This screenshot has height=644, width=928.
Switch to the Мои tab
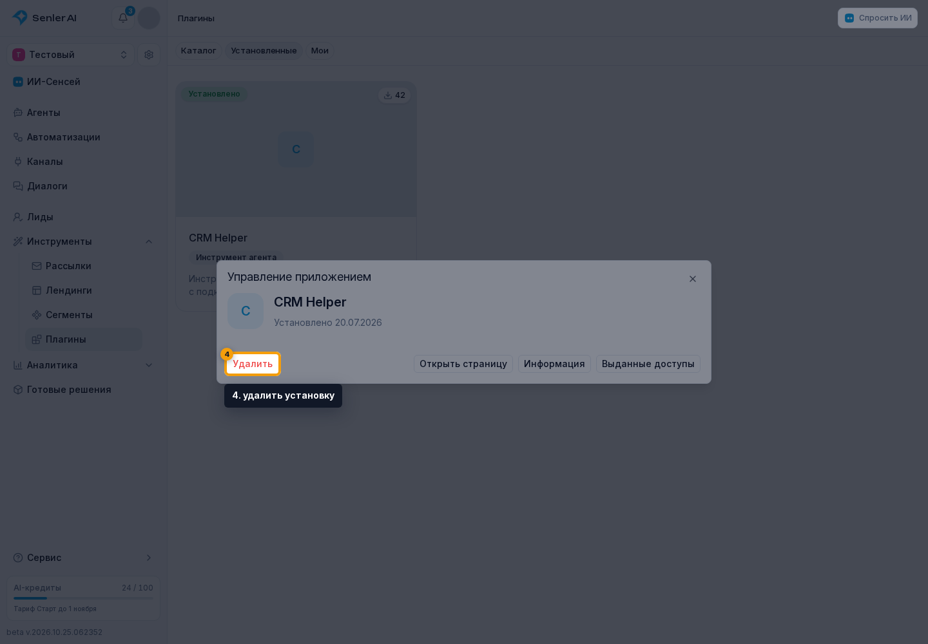click(x=320, y=51)
